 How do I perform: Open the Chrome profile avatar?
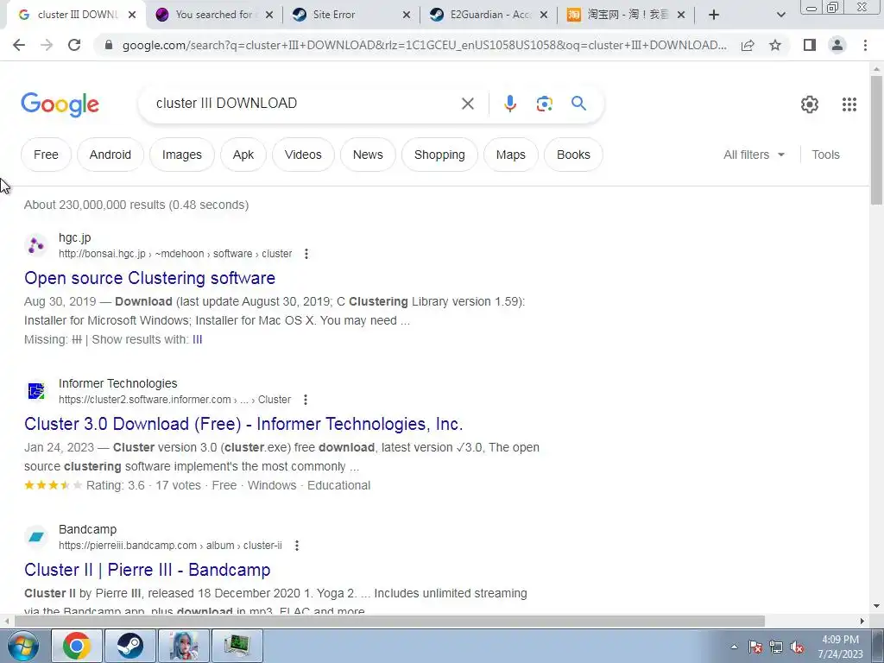click(x=837, y=45)
